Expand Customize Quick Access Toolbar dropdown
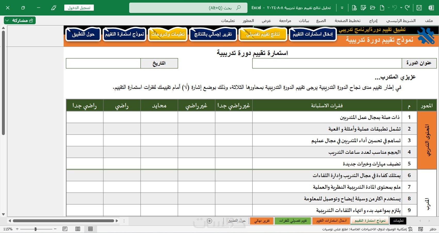 coord(342,8)
